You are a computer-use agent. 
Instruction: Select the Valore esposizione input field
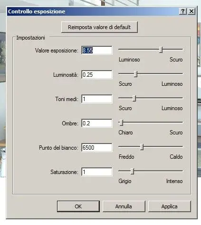97,51
